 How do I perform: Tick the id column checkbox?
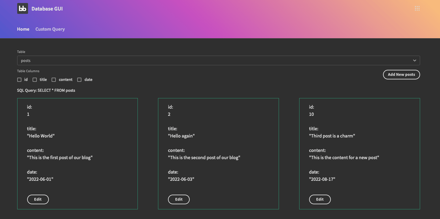(x=19, y=80)
